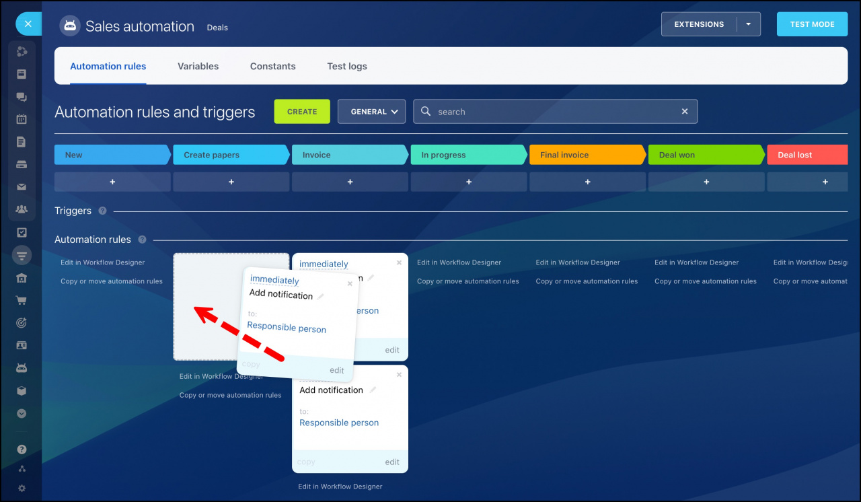This screenshot has height=502, width=861.
Task: Add trigger with plus under In progress
Action: 469,182
